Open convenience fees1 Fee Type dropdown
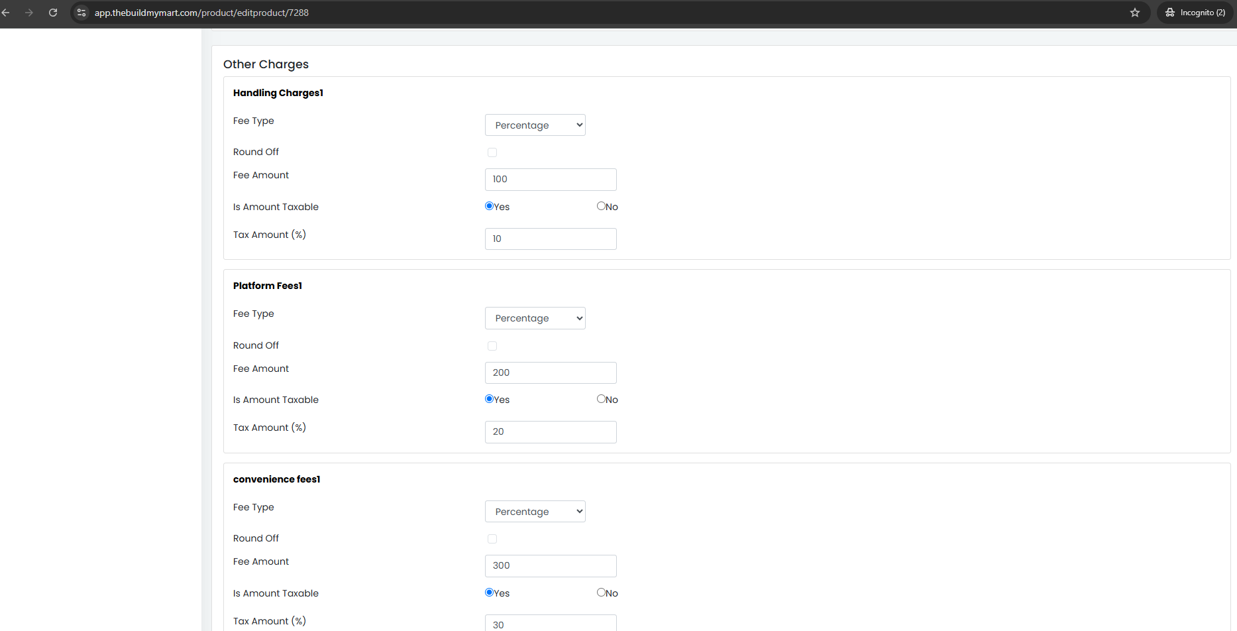Screen dimensions: 1237x631 click(x=535, y=512)
